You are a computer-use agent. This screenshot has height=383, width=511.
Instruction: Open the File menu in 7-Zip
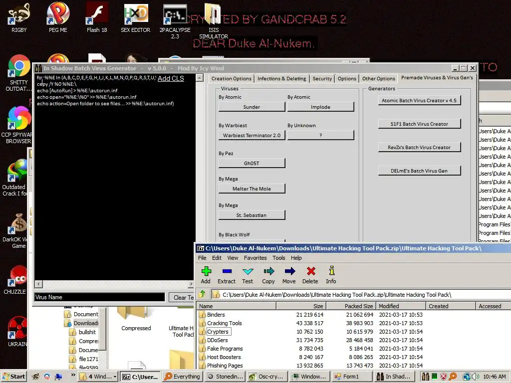coord(202,258)
